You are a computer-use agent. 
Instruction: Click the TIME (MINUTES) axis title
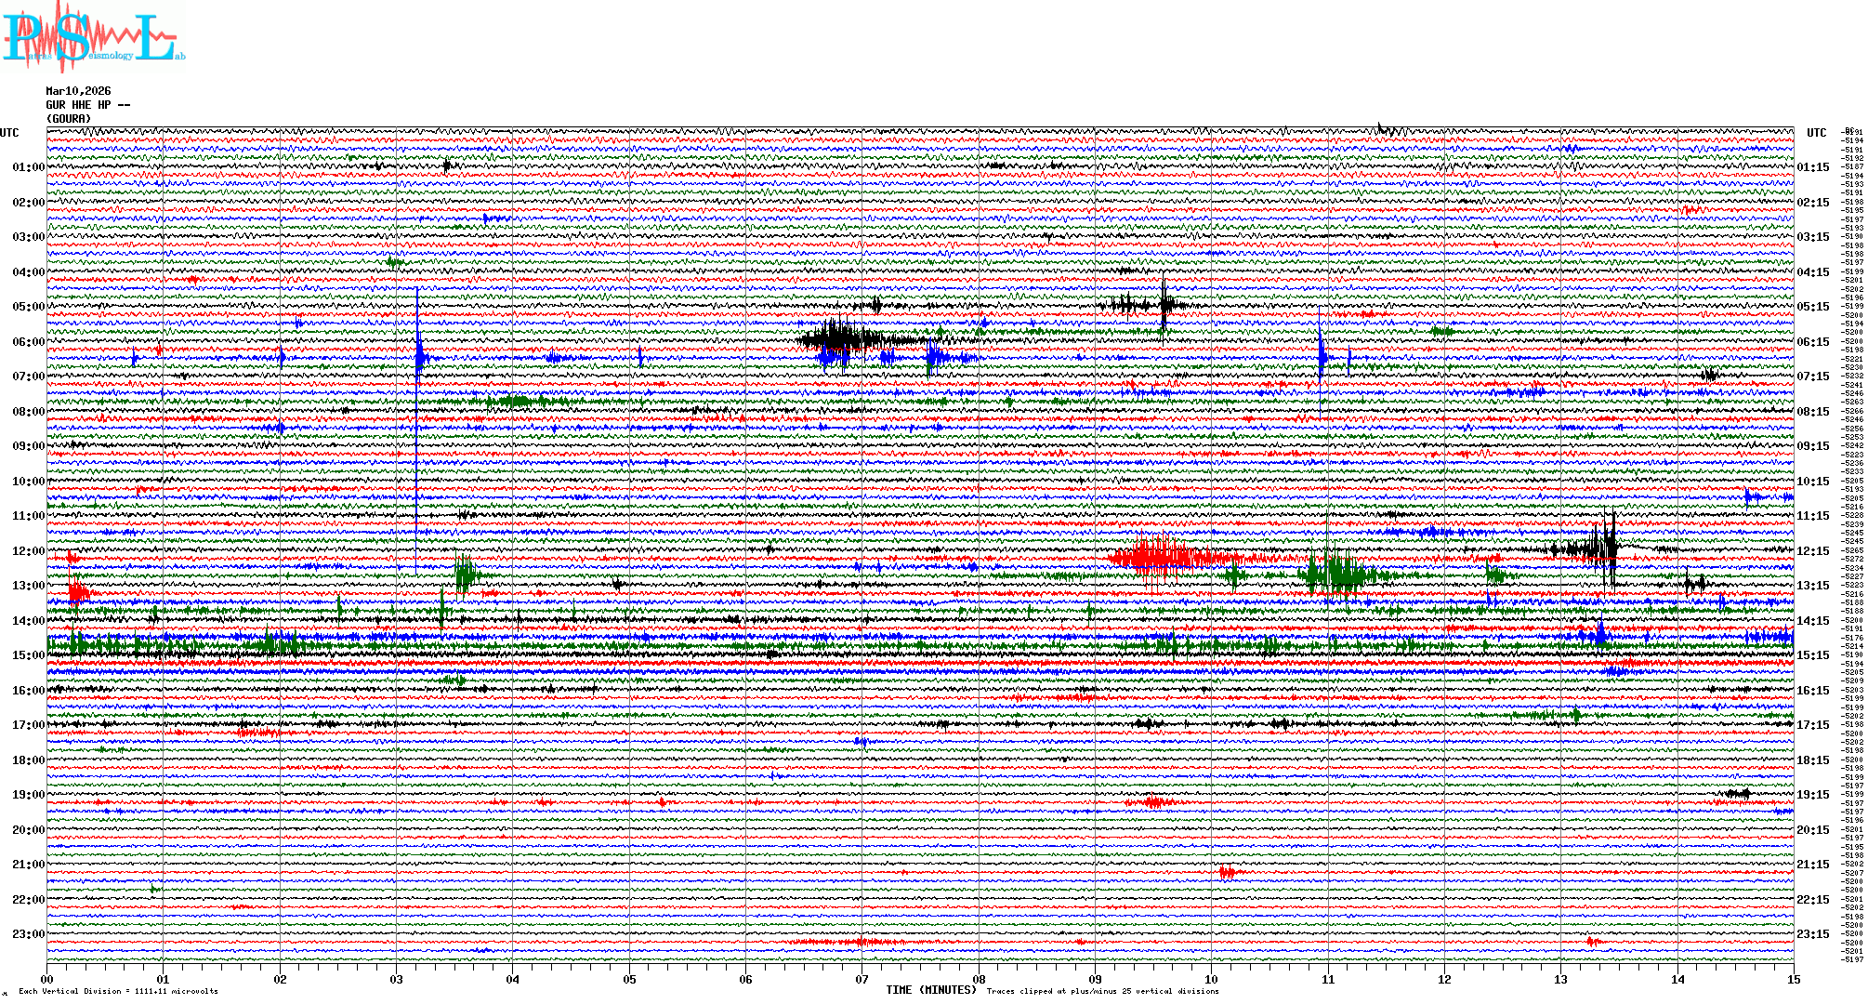coord(931,990)
